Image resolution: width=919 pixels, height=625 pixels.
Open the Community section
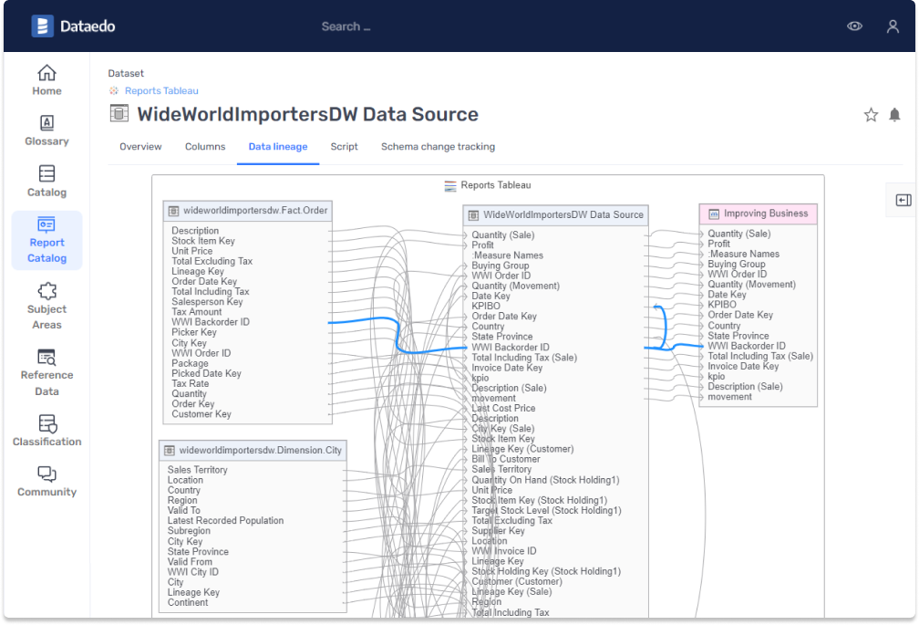pyautogui.click(x=46, y=481)
